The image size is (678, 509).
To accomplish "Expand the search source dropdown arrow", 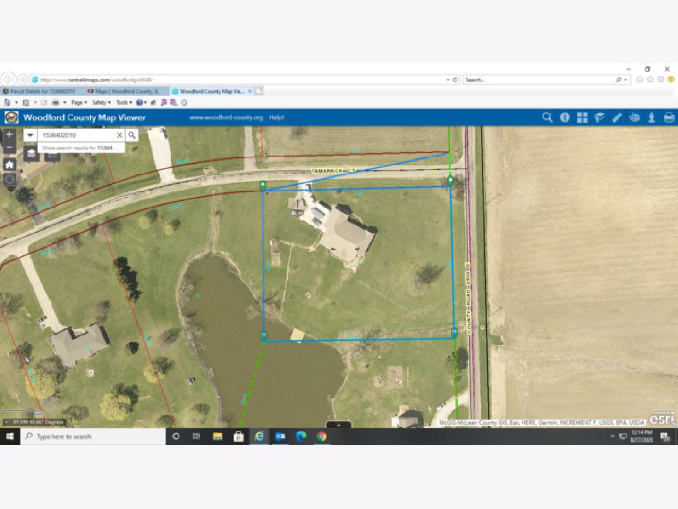I will click(31, 136).
